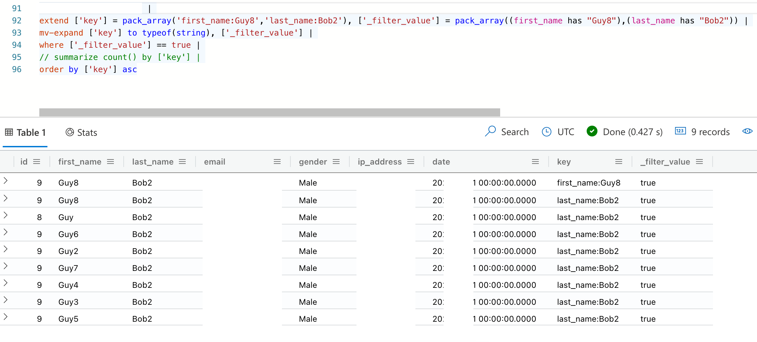757x342 pixels.
Task: Click the 9 records counter icon
Action: [680, 131]
